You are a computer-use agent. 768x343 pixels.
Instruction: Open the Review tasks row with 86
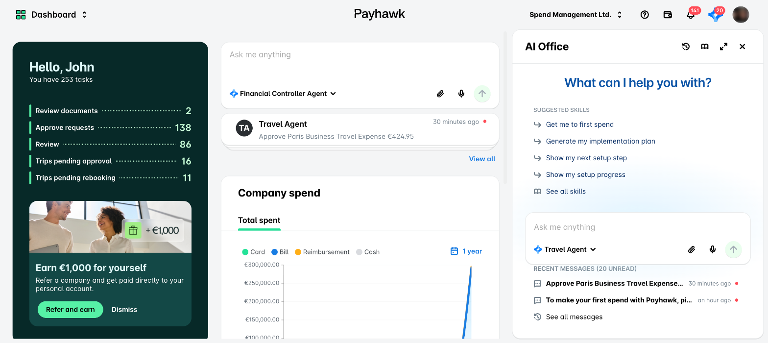pos(110,144)
